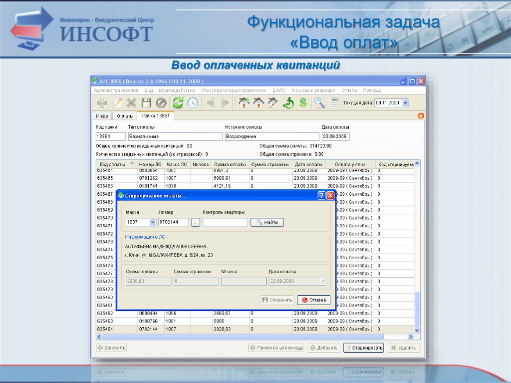
Task: Click the house with pencil icon
Action: click(273, 103)
